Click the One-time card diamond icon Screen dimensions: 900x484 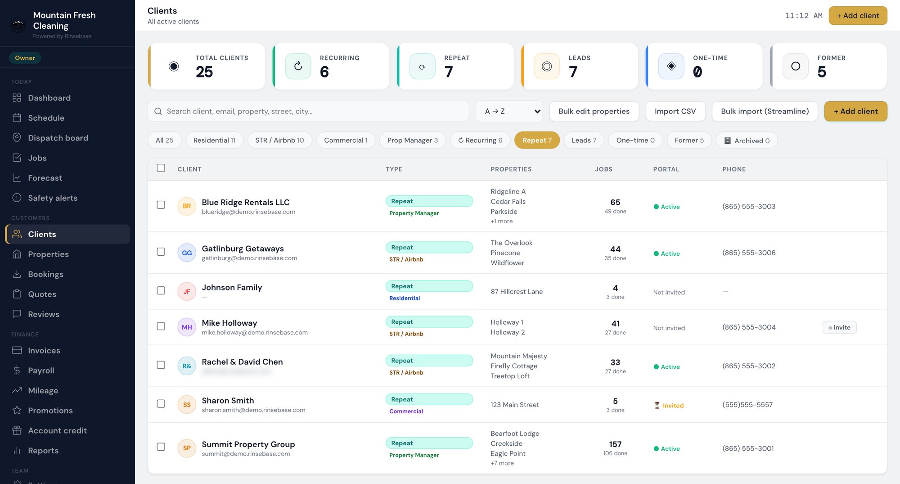click(x=671, y=66)
